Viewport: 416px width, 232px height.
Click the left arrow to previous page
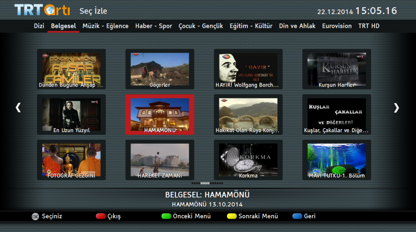tap(18, 107)
